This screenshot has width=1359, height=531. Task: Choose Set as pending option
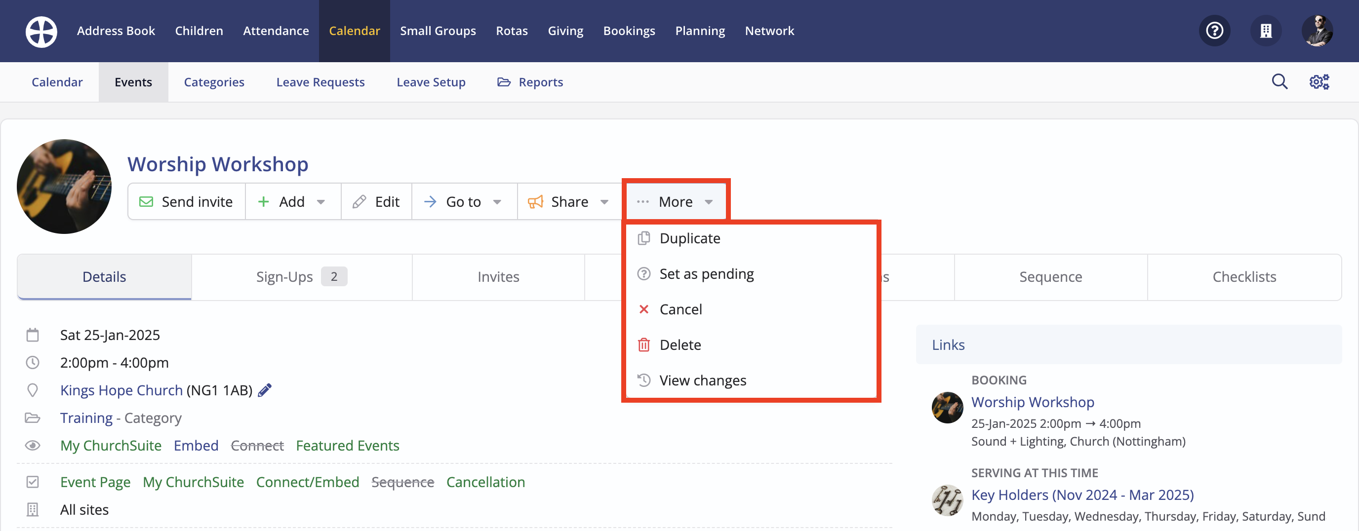pyautogui.click(x=750, y=274)
